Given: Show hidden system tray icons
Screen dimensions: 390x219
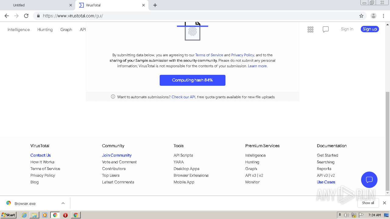Looking at the screenshot, I should tap(340, 215).
